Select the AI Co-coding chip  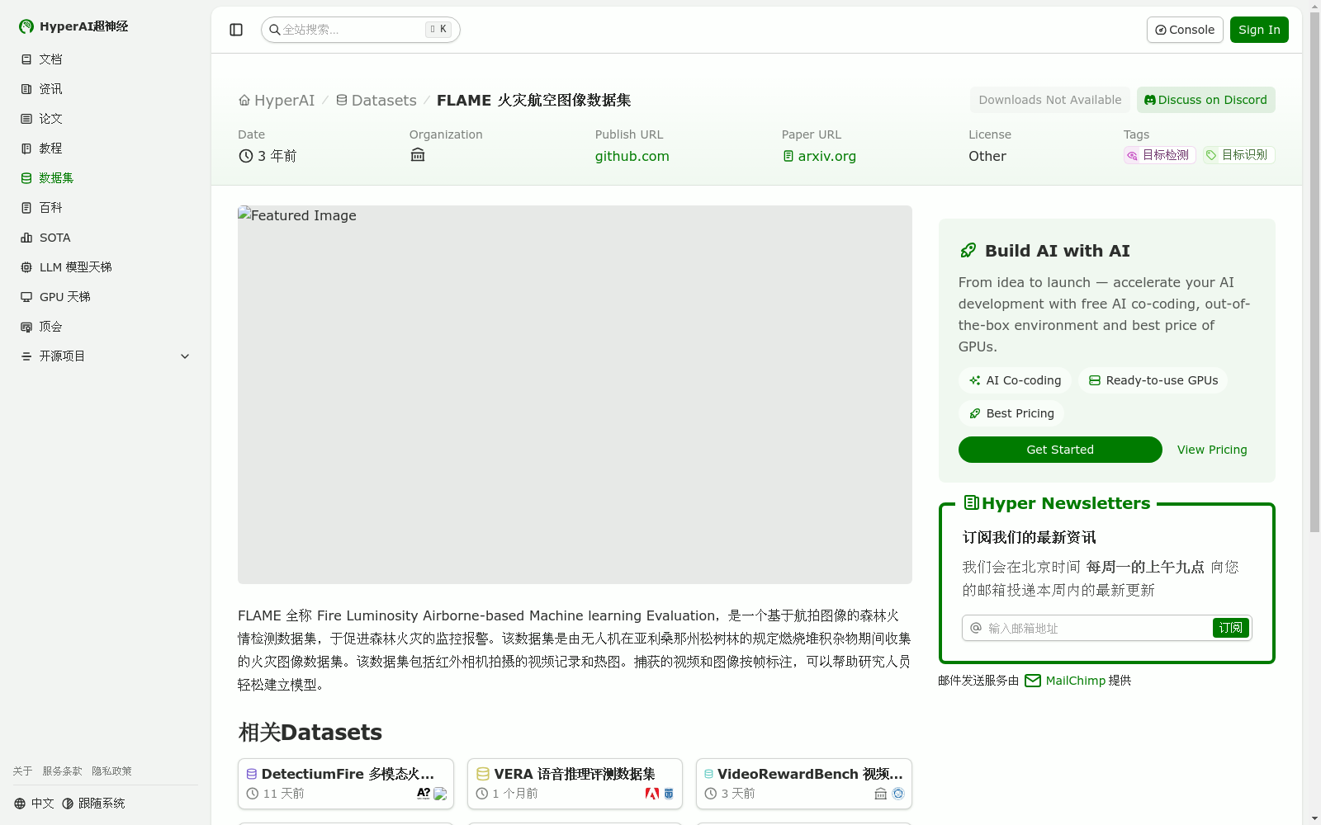click(1015, 380)
